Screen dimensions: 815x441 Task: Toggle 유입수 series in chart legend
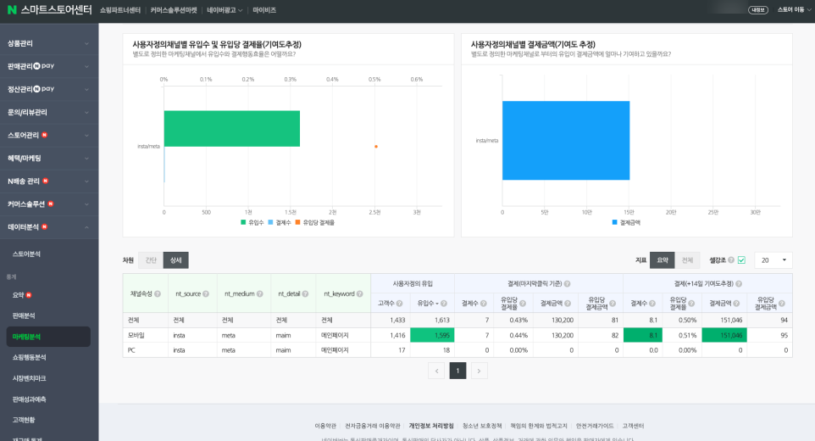[252, 222]
